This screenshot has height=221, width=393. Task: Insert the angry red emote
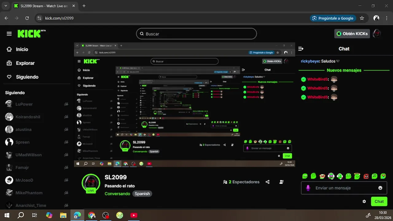[x=366, y=176]
